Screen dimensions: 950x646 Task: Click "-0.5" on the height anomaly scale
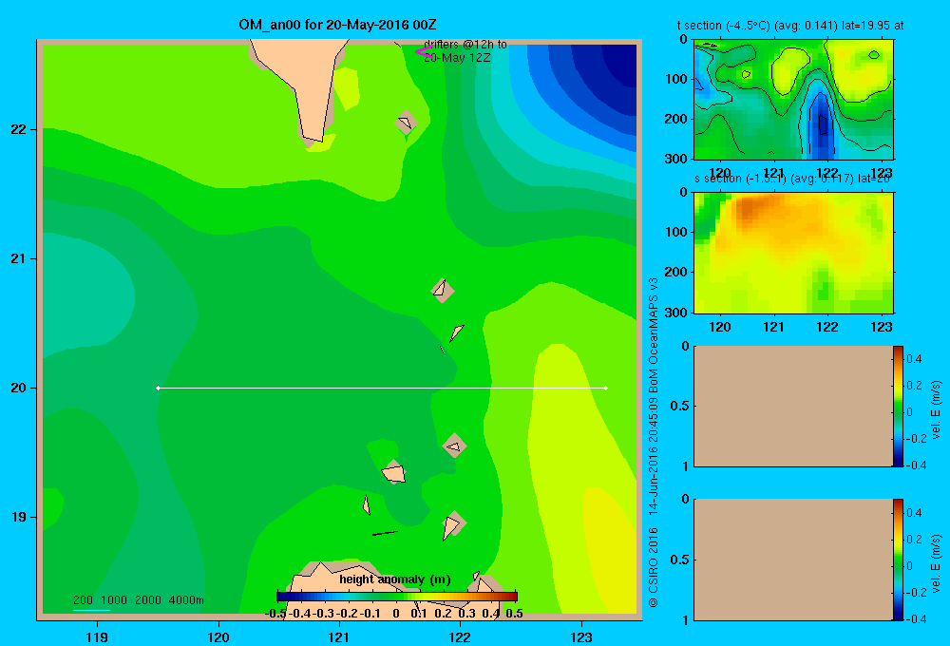pos(275,614)
